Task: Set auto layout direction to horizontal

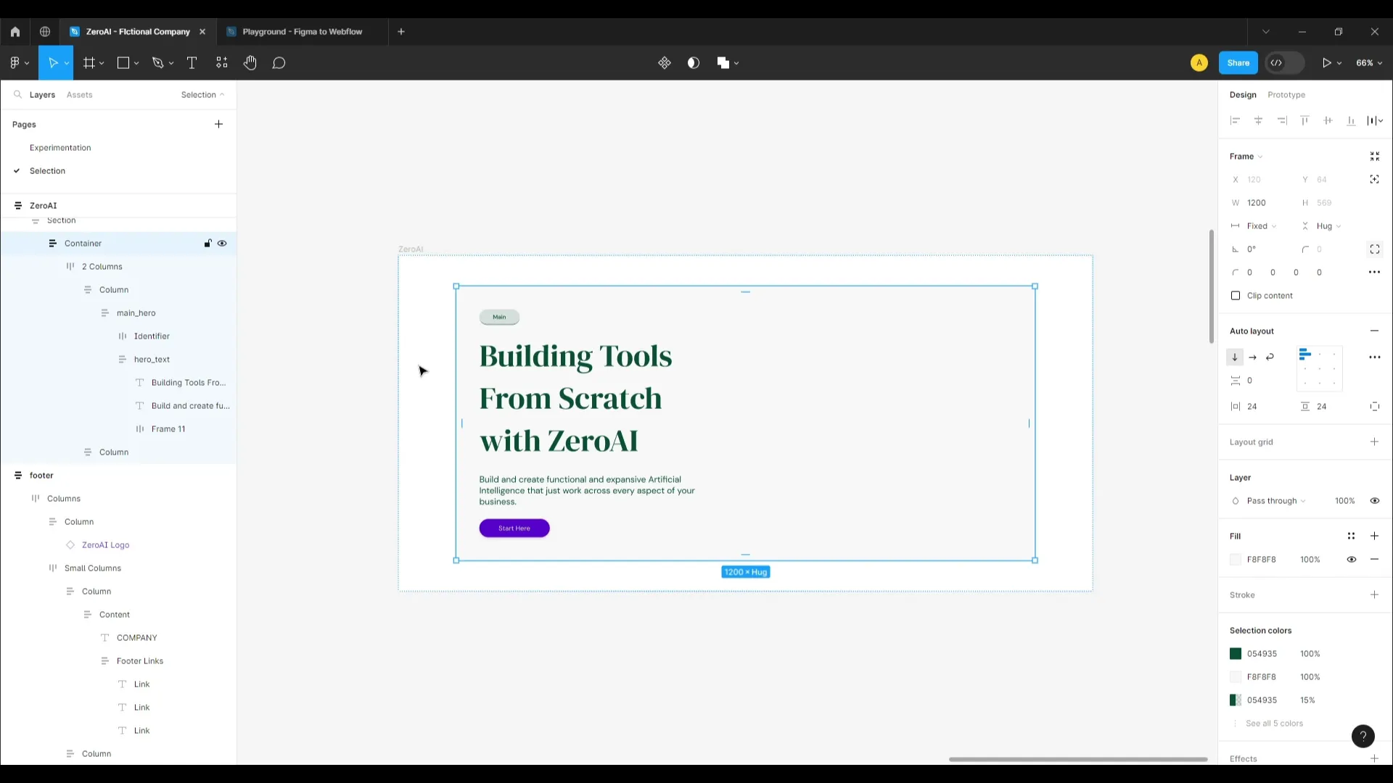Action: pyautogui.click(x=1252, y=357)
